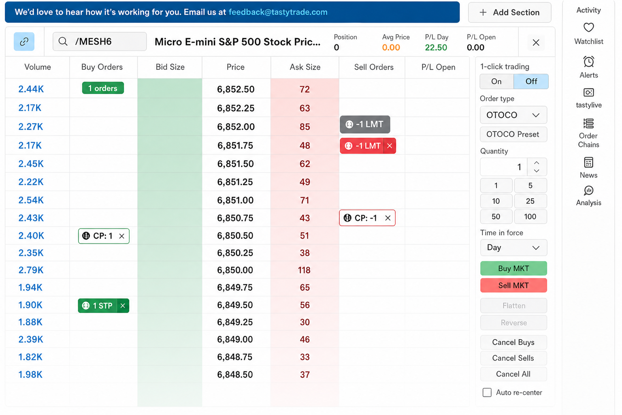Open the Order type OTOCO dropdown
The height and width of the screenshot is (415, 622).
(513, 115)
